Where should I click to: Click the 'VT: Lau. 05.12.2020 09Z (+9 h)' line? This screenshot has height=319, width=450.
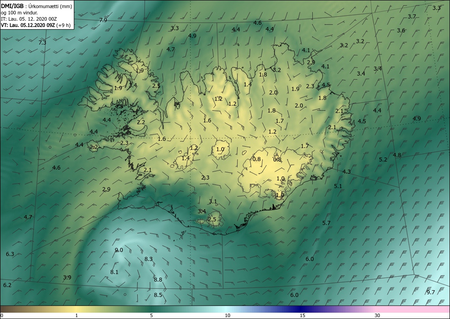[x=36, y=25]
